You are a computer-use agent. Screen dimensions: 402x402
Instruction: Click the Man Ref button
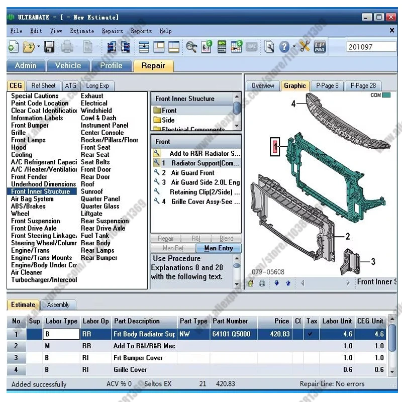pyautogui.click(x=173, y=248)
